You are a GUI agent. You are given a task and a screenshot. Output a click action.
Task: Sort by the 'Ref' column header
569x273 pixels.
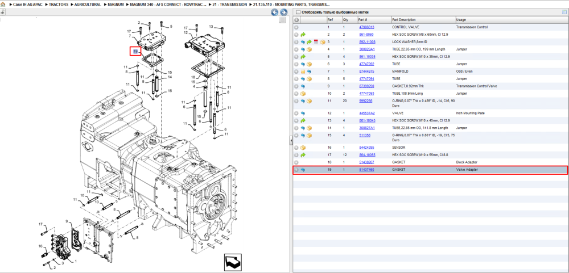[x=334, y=20]
